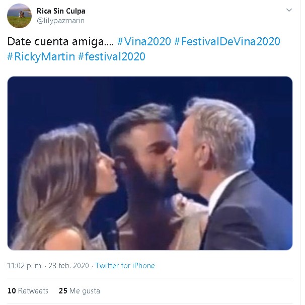
Task: Enlarge the attached tweet photo
Action: [149, 163]
